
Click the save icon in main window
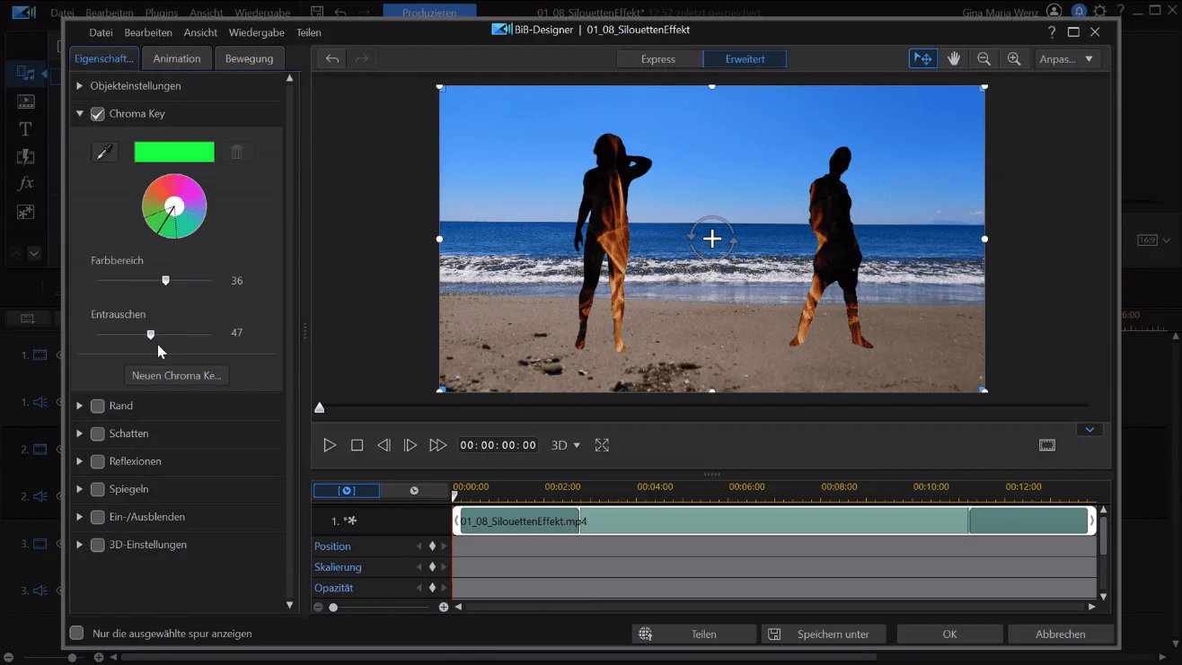click(x=317, y=13)
